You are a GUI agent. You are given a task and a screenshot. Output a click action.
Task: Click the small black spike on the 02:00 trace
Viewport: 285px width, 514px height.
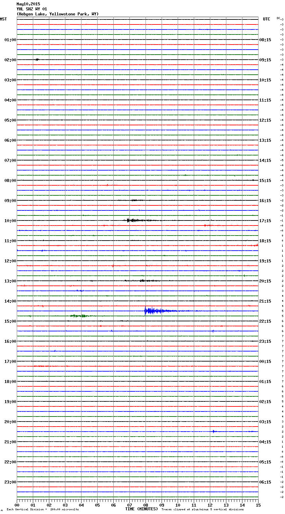click(37, 60)
